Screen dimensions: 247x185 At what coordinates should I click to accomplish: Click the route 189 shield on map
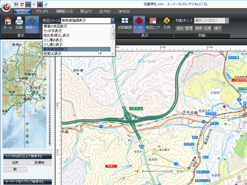pyautogui.click(x=176, y=164)
